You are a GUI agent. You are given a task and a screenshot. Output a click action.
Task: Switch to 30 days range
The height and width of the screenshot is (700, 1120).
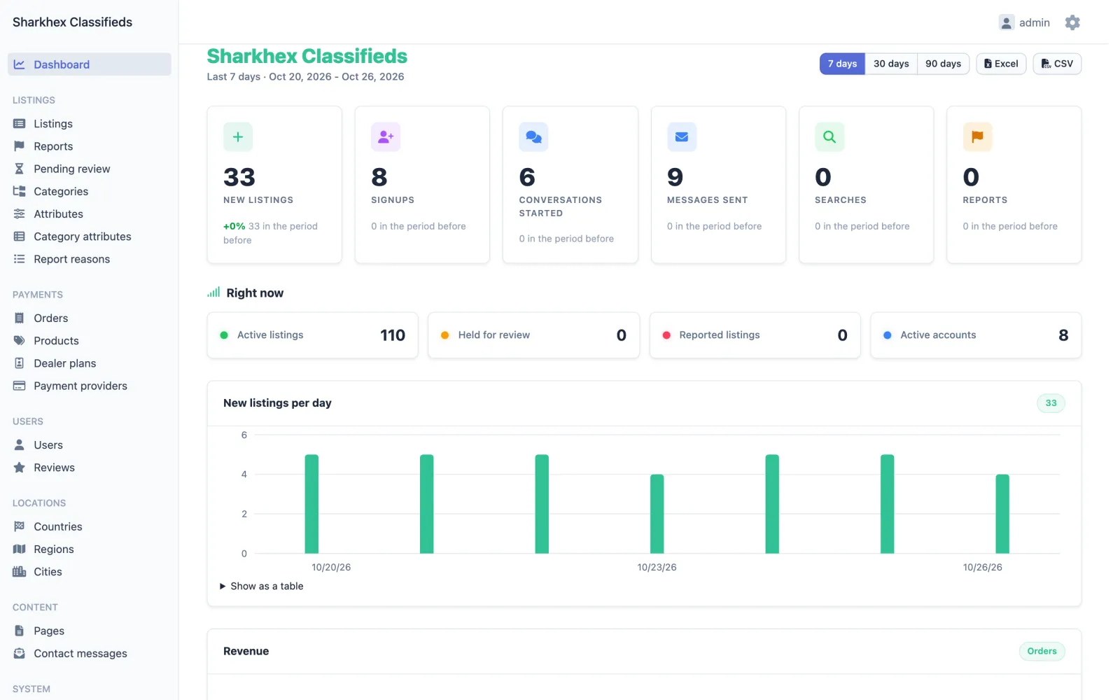pos(891,64)
